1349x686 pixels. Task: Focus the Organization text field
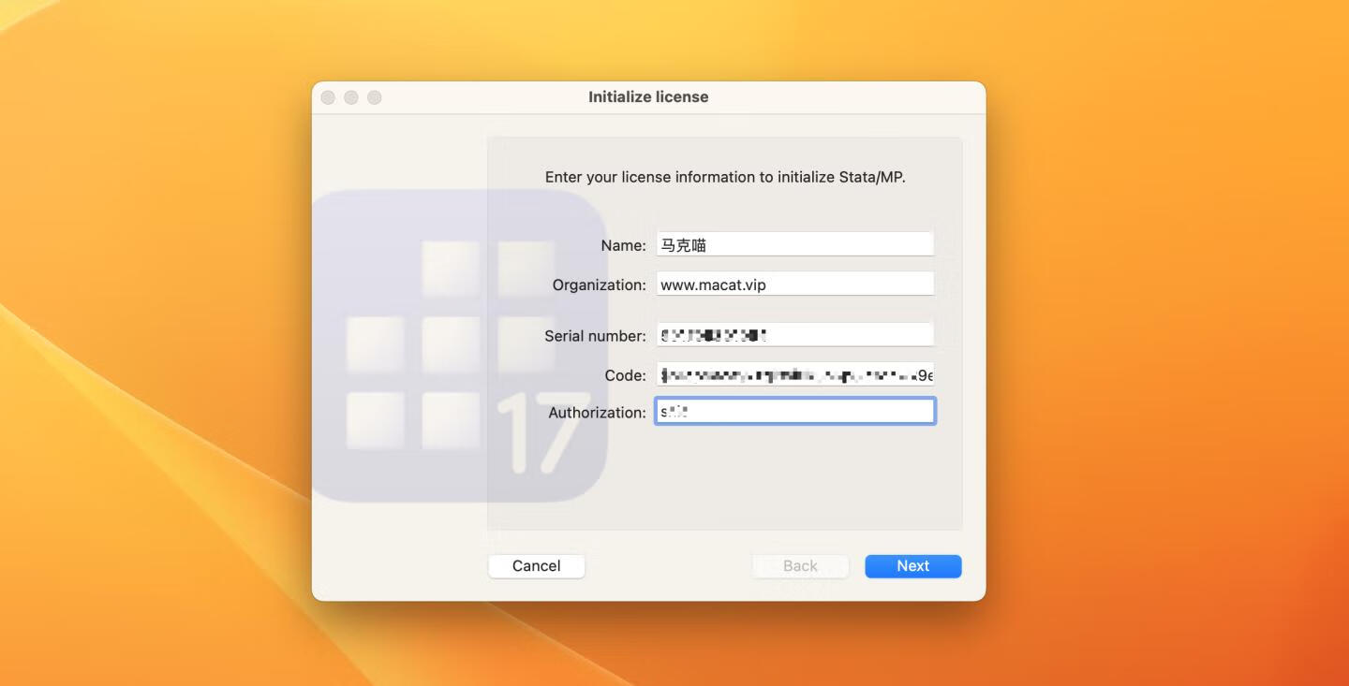tap(794, 285)
